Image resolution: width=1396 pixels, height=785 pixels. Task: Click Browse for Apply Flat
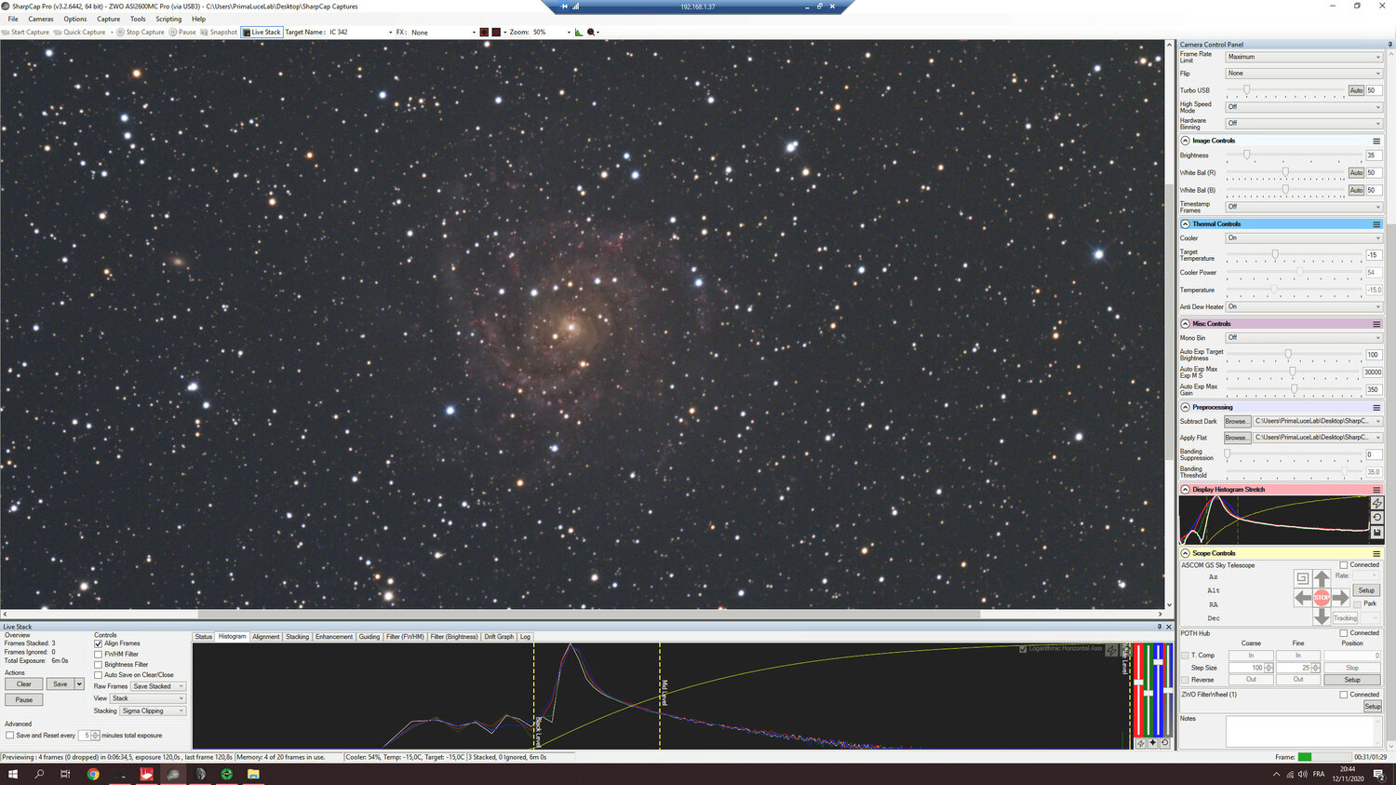tap(1237, 438)
